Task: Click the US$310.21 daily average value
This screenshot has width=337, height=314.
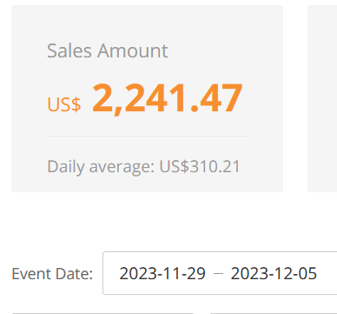Action: (x=200, y=166)
